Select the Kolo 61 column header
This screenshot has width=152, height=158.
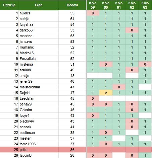point(119,5)
